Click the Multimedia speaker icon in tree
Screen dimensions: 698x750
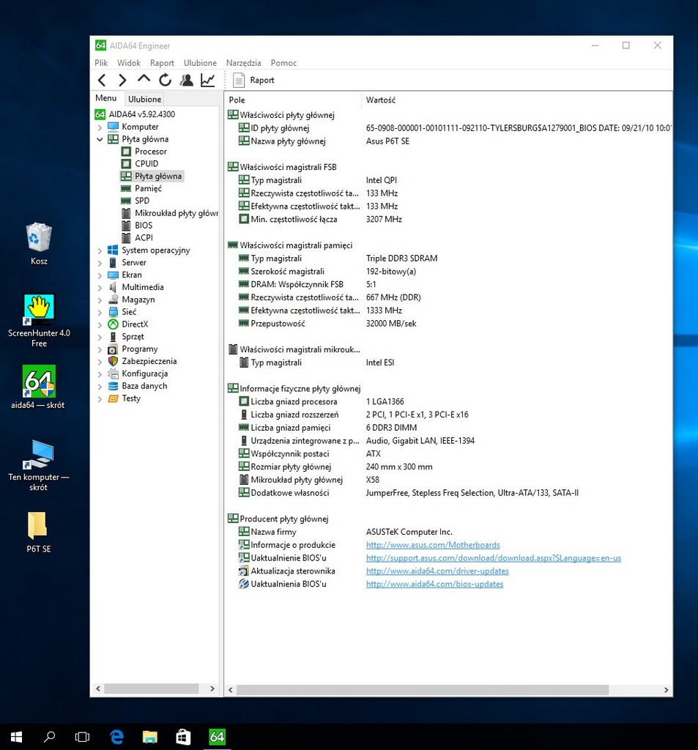click(113, 287)
